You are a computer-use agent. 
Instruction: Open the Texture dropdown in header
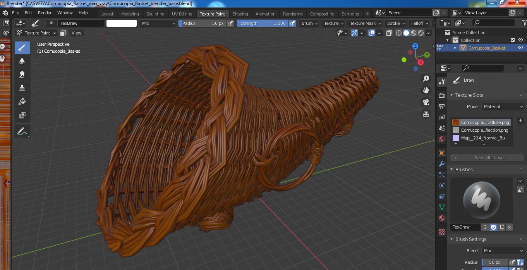[333, 23]
